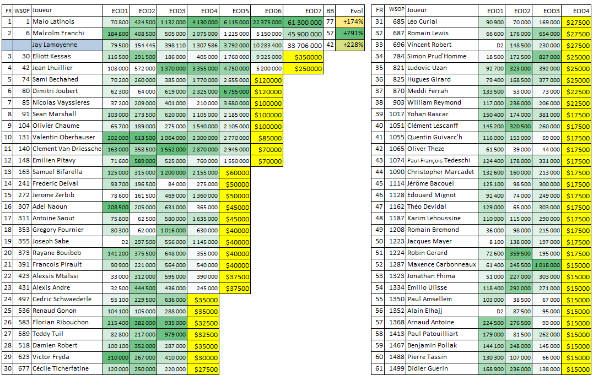Click Samuel Bifarella's $60000 payout

[x=235, y=173]
